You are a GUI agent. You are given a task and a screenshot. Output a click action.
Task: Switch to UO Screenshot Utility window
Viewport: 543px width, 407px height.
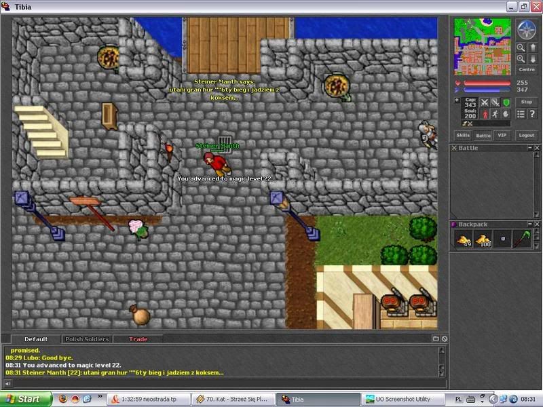tap(403, 399)
